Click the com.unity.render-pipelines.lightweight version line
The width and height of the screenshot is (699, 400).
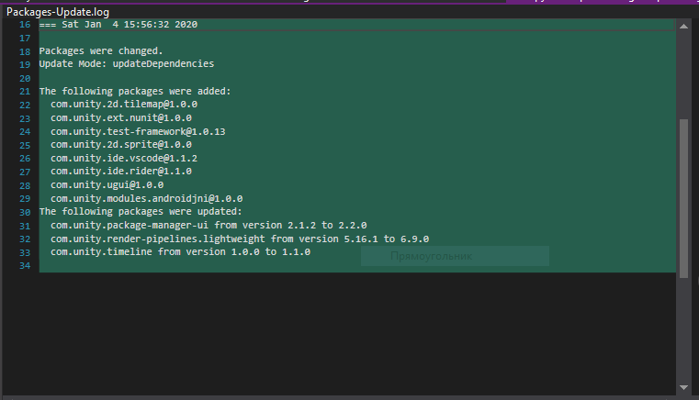point(240,239)
